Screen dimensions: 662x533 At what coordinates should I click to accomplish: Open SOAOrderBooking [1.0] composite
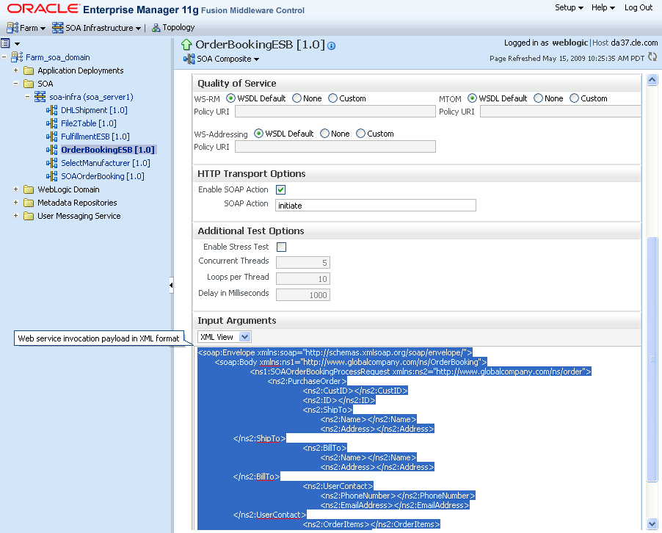click(103, 176)
